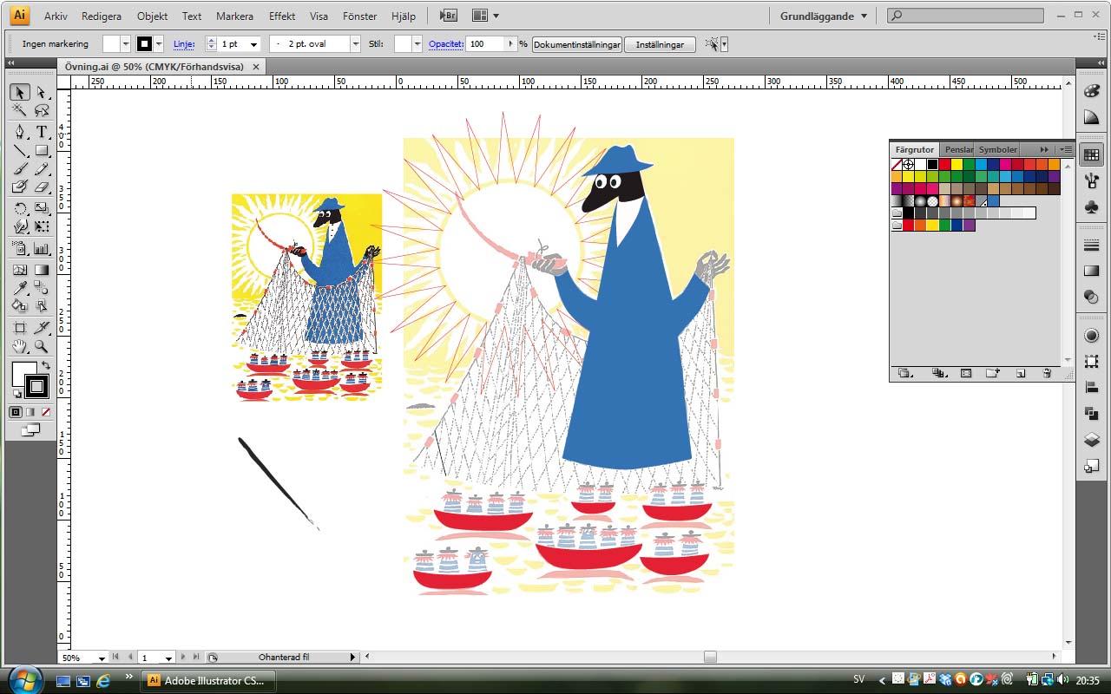Pick the red swatch in top row
The height and width of the screenshot is (694, 1111).
(944, 165)
